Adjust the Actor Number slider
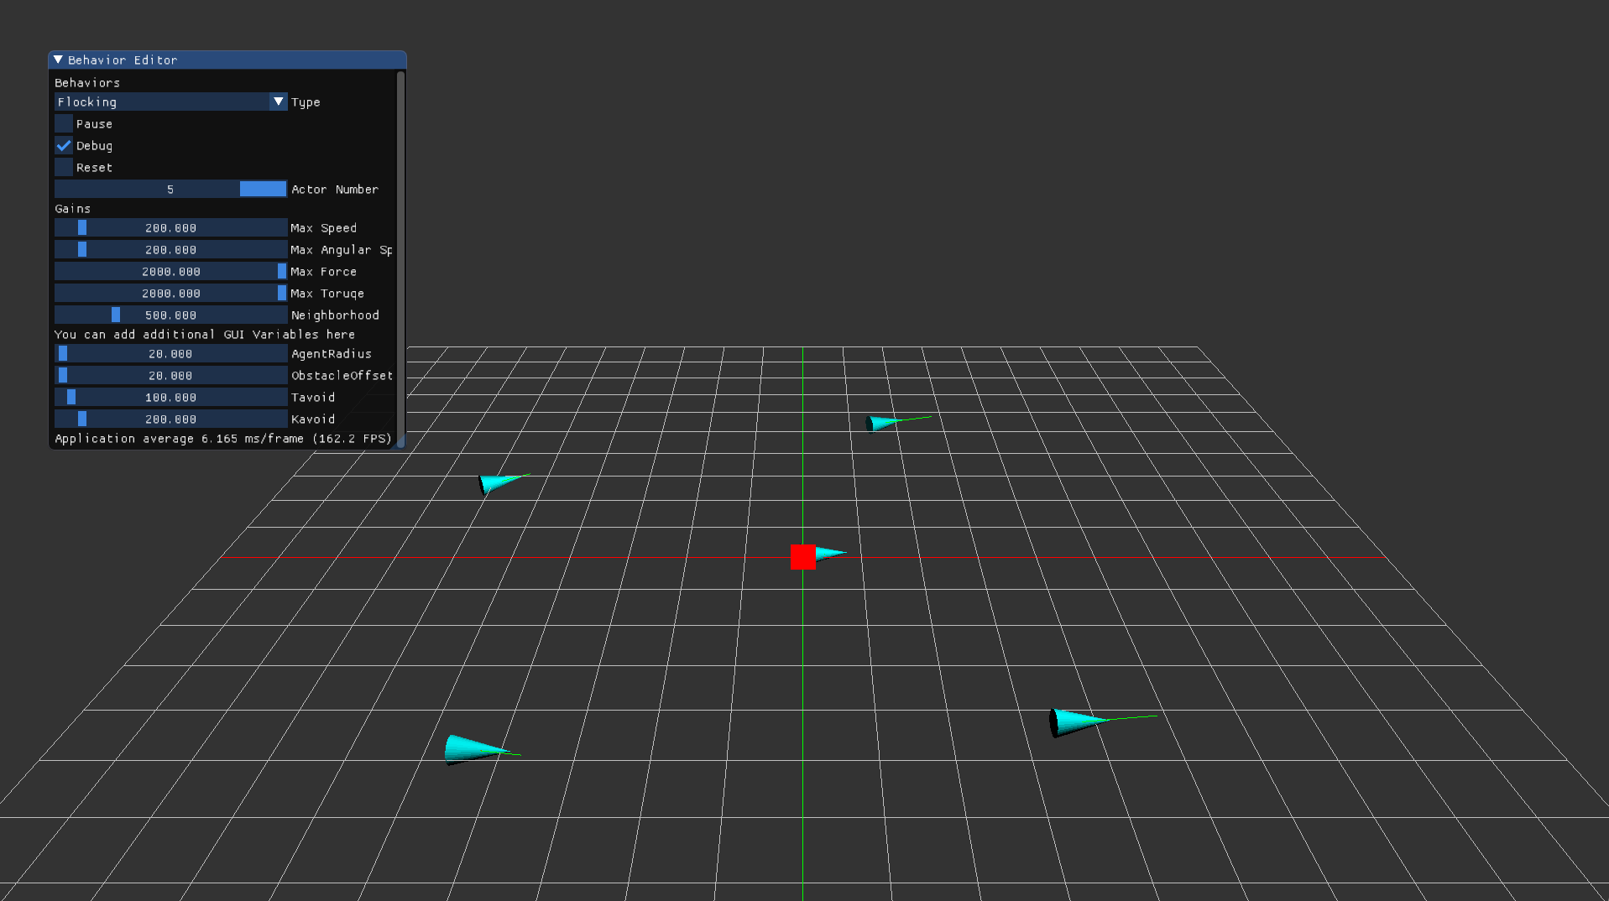1609x901 pixels. 263,189
